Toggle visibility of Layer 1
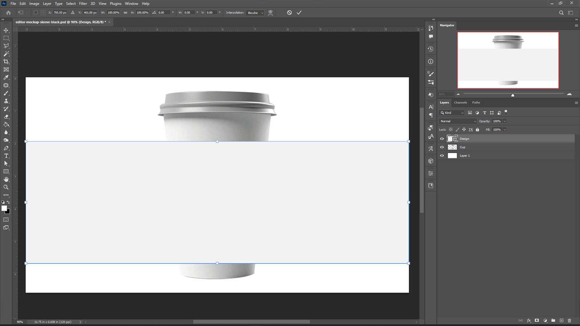580x326 pixels. tap(442, 155)
